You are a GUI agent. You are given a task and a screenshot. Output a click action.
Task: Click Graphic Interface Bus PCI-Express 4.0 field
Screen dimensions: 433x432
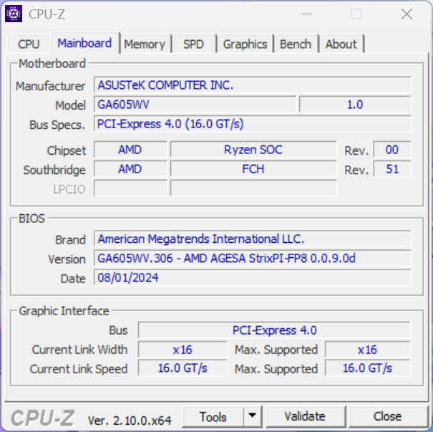[274, 330]
